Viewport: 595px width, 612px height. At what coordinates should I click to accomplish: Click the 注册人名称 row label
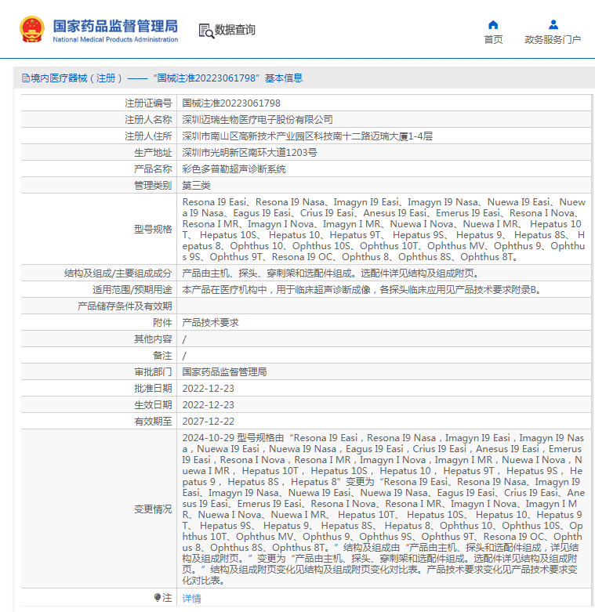[x=148, y=119]
